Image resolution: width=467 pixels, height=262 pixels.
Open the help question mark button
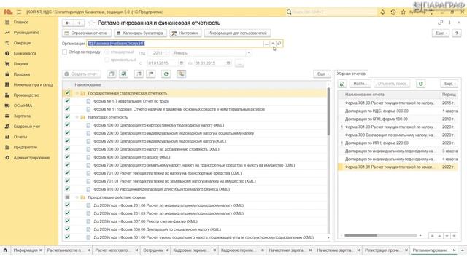tap(457, 33)
